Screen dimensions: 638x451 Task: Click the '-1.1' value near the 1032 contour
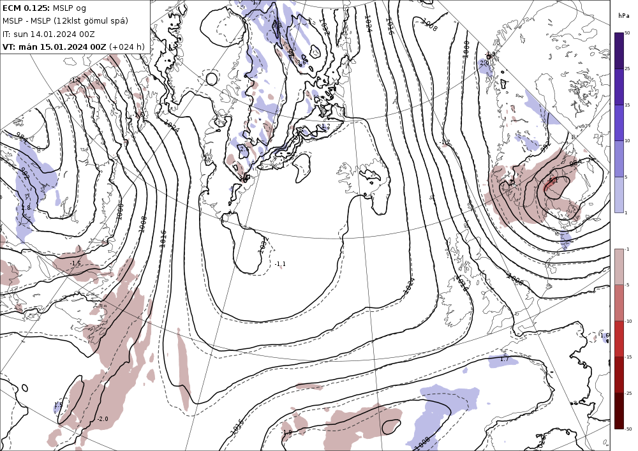coord(280,264)
